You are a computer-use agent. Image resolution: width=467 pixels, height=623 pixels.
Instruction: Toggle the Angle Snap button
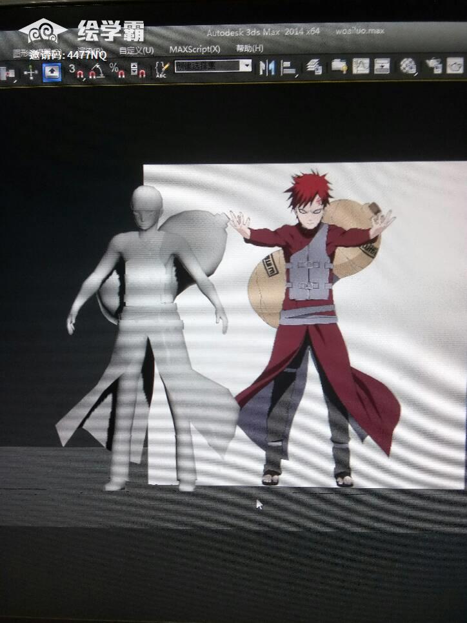(97, 72)
